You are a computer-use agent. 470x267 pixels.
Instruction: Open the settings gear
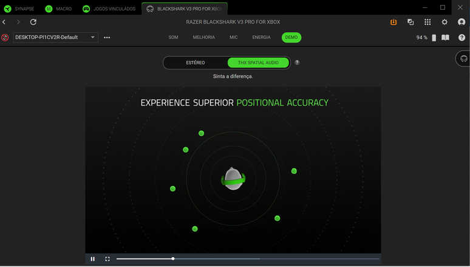coord(444,22)
